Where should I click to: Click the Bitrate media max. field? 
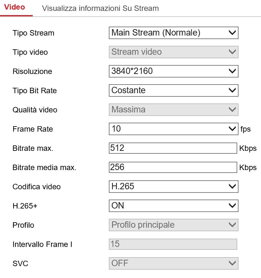click(x=173, y=167)
